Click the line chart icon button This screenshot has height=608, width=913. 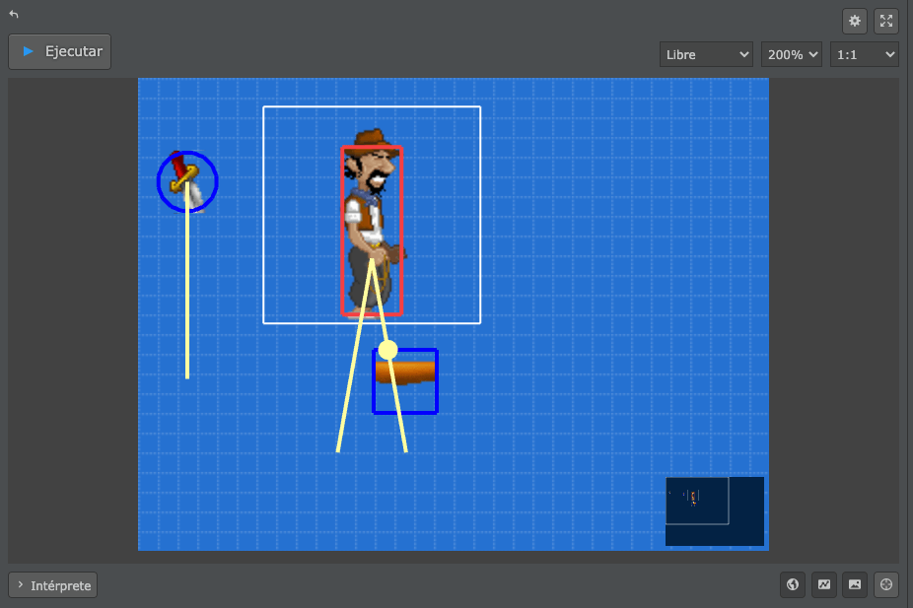point(823,585)
